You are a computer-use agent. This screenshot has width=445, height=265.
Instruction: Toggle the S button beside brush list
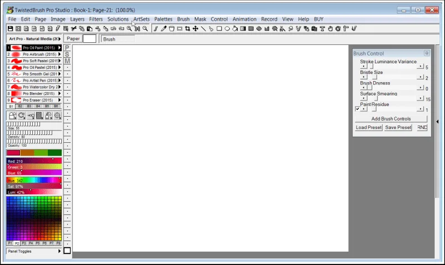point(67,54)
